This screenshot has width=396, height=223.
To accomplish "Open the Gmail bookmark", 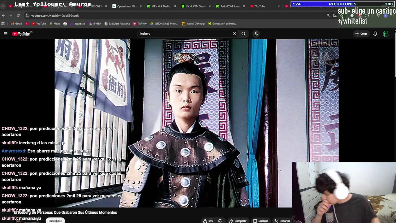I will pos(16,24).
